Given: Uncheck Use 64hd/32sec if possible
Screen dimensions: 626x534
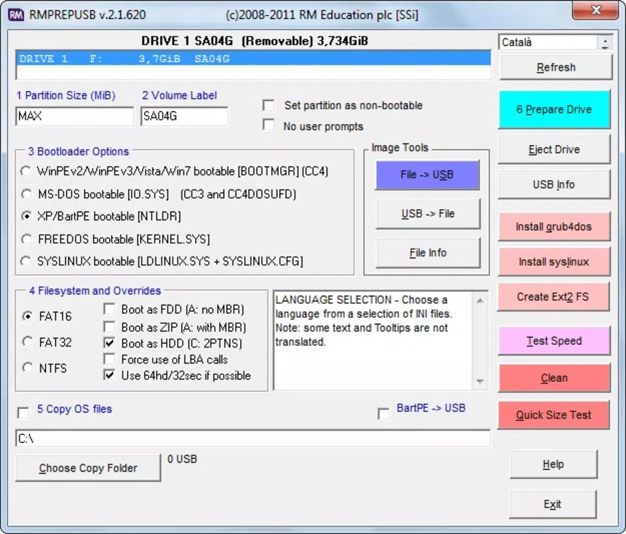Looking at the screenshot, I should 109,375.
